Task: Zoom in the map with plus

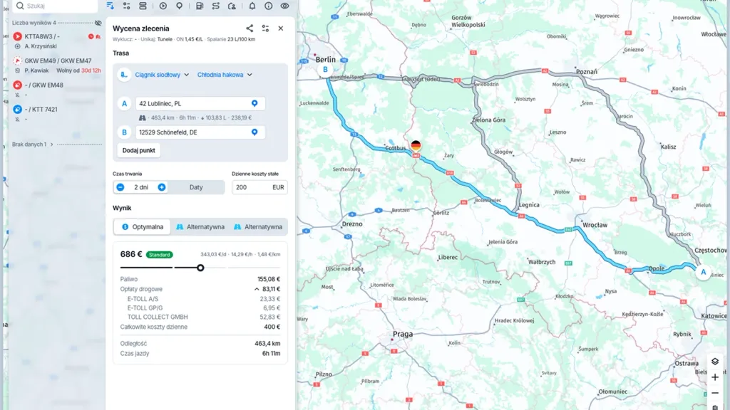Action: [715, 377]
